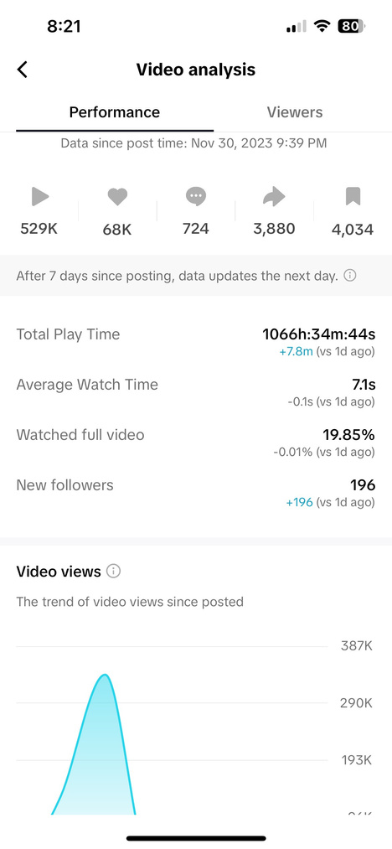
Task: Tap the 68K likes count
Action: tap(117, 230)
